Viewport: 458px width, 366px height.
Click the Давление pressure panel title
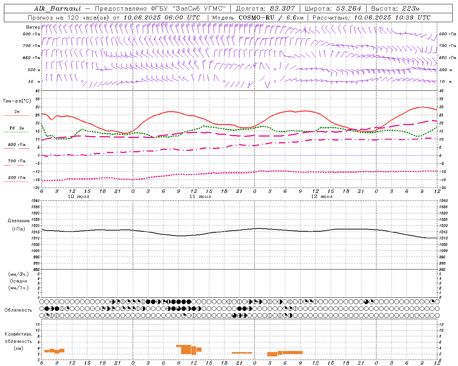click(19, 221)
